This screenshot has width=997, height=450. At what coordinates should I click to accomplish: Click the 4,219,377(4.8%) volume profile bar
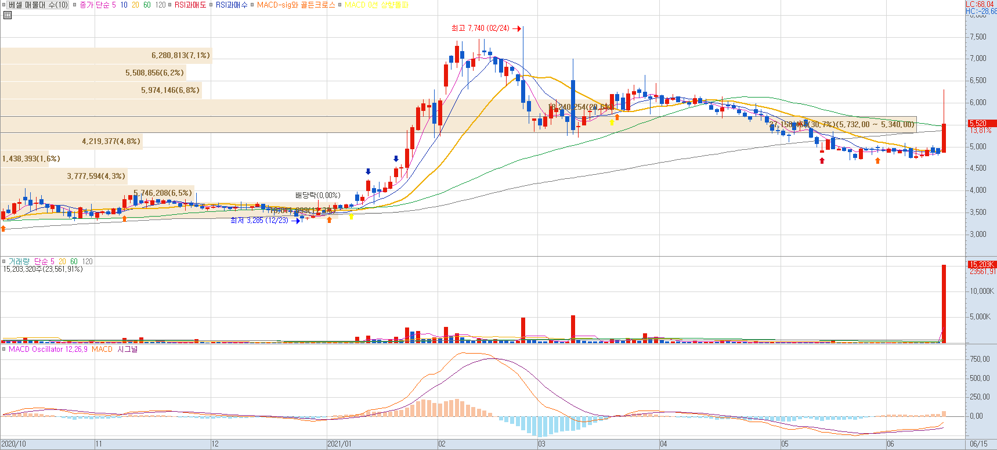pos(71,142)
